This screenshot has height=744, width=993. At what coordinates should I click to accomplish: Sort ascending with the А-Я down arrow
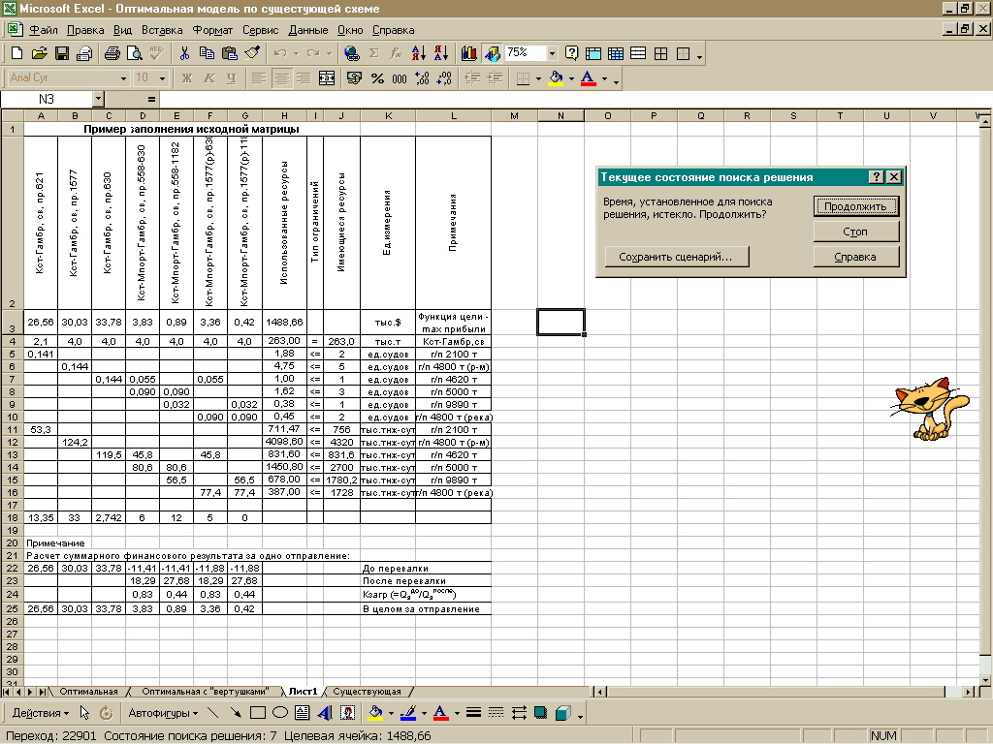(x=419, y=54)
